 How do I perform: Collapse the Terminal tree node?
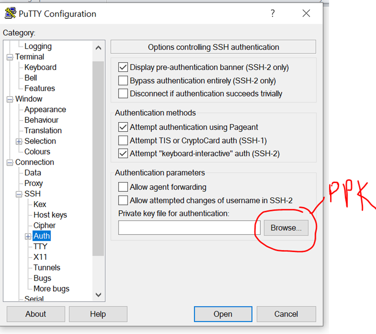10,58
